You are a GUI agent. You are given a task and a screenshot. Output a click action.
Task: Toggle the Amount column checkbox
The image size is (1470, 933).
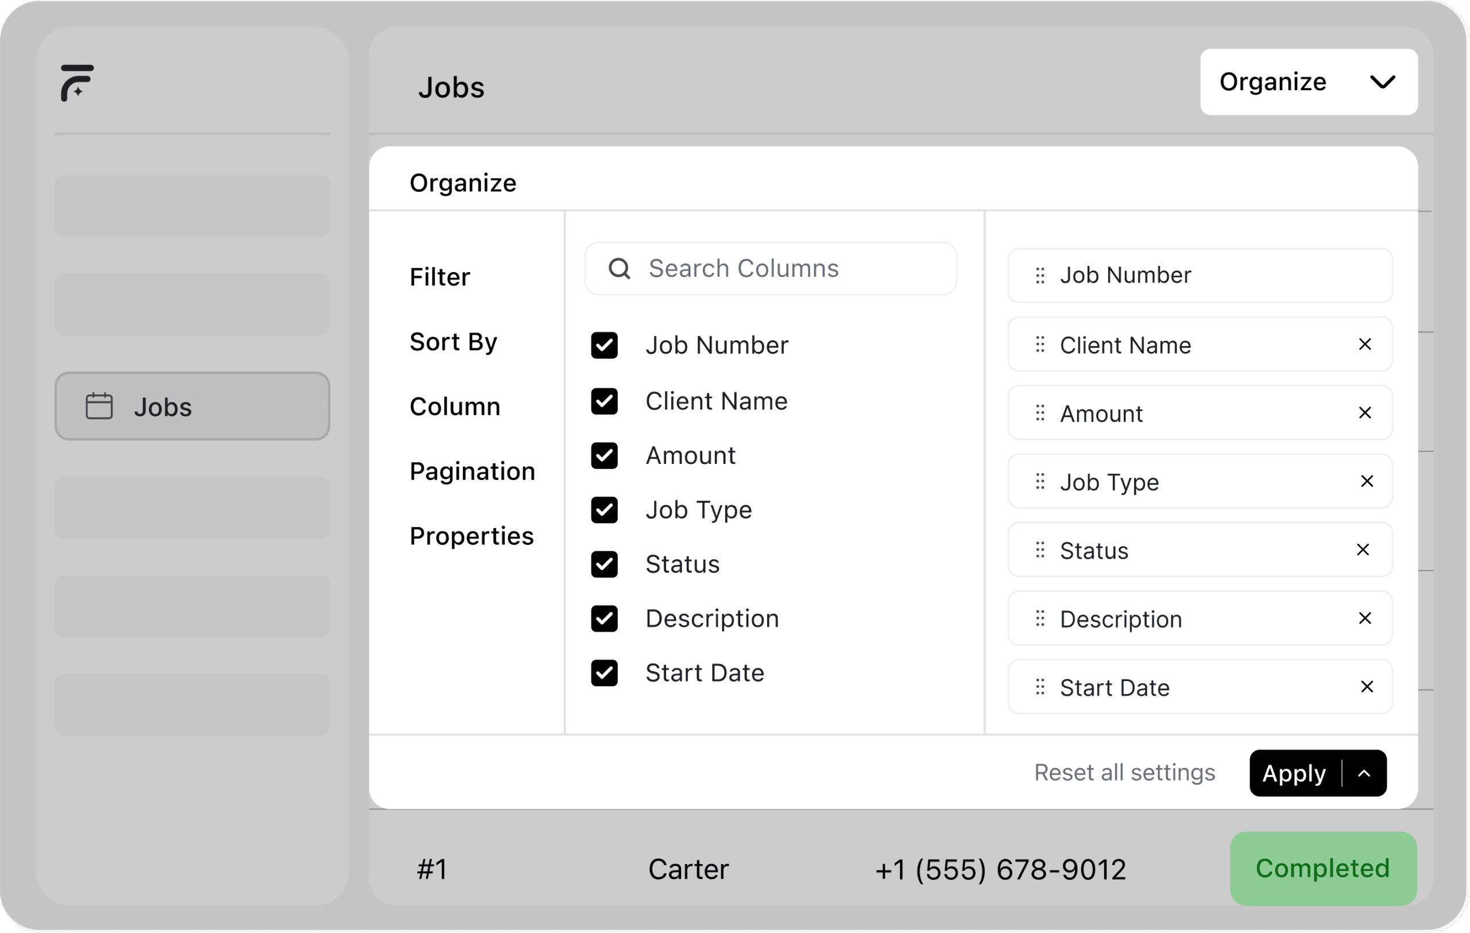(x=604, y=456)
